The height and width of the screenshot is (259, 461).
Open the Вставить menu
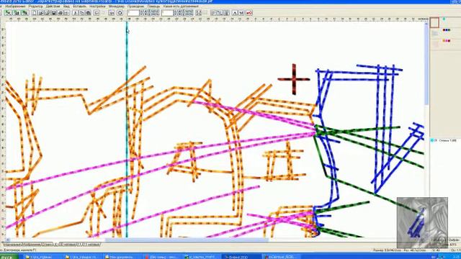point(80,6)
